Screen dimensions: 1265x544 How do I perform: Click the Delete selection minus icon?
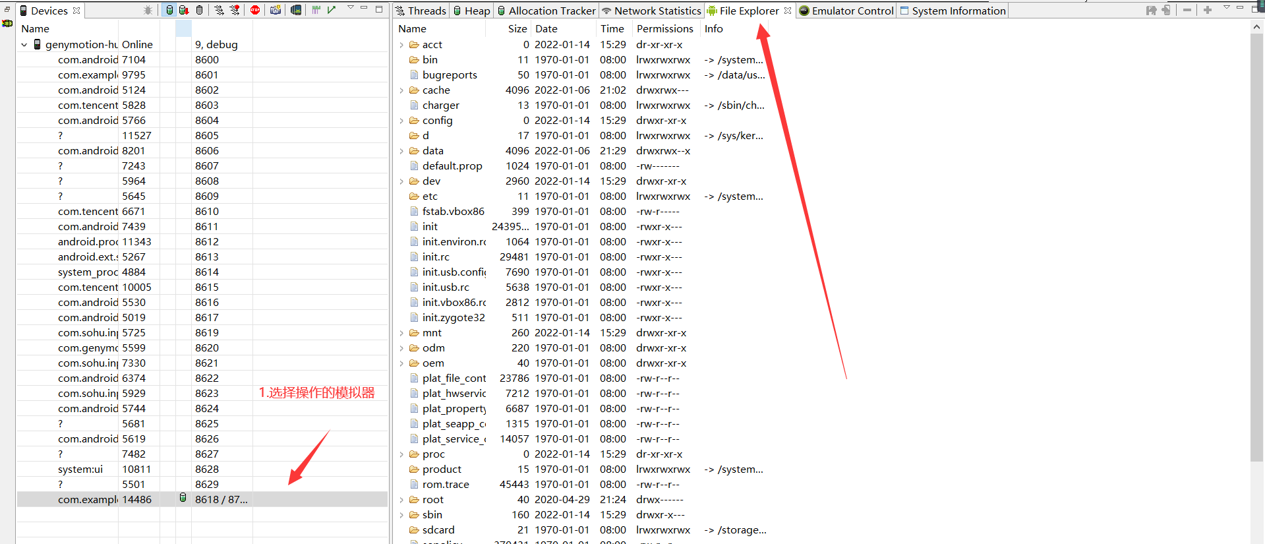1187,10
